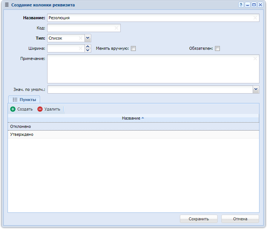Click into the Ширина input field

point(66,48)
